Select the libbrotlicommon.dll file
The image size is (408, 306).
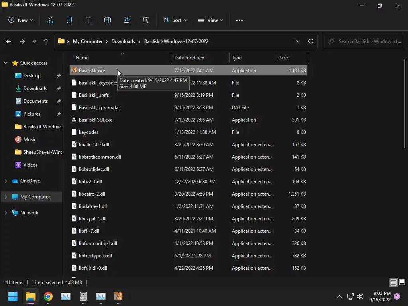188,157
